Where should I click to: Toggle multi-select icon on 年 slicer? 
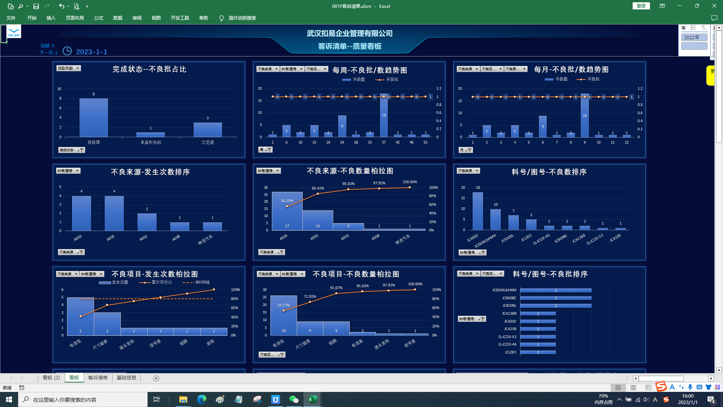pyautogui.click(x=693, y=28)
